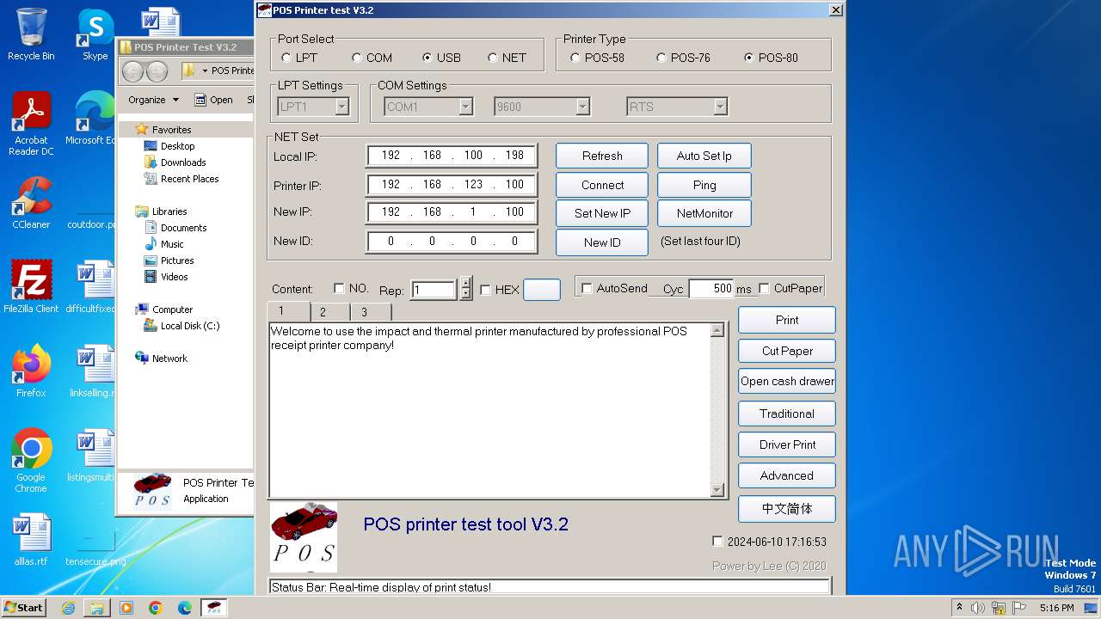
Task: Click Refresh button
Action: pyautogui.click(x=602, y=156)
